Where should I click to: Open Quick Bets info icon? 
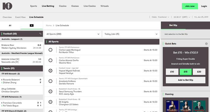click(206, 44)
